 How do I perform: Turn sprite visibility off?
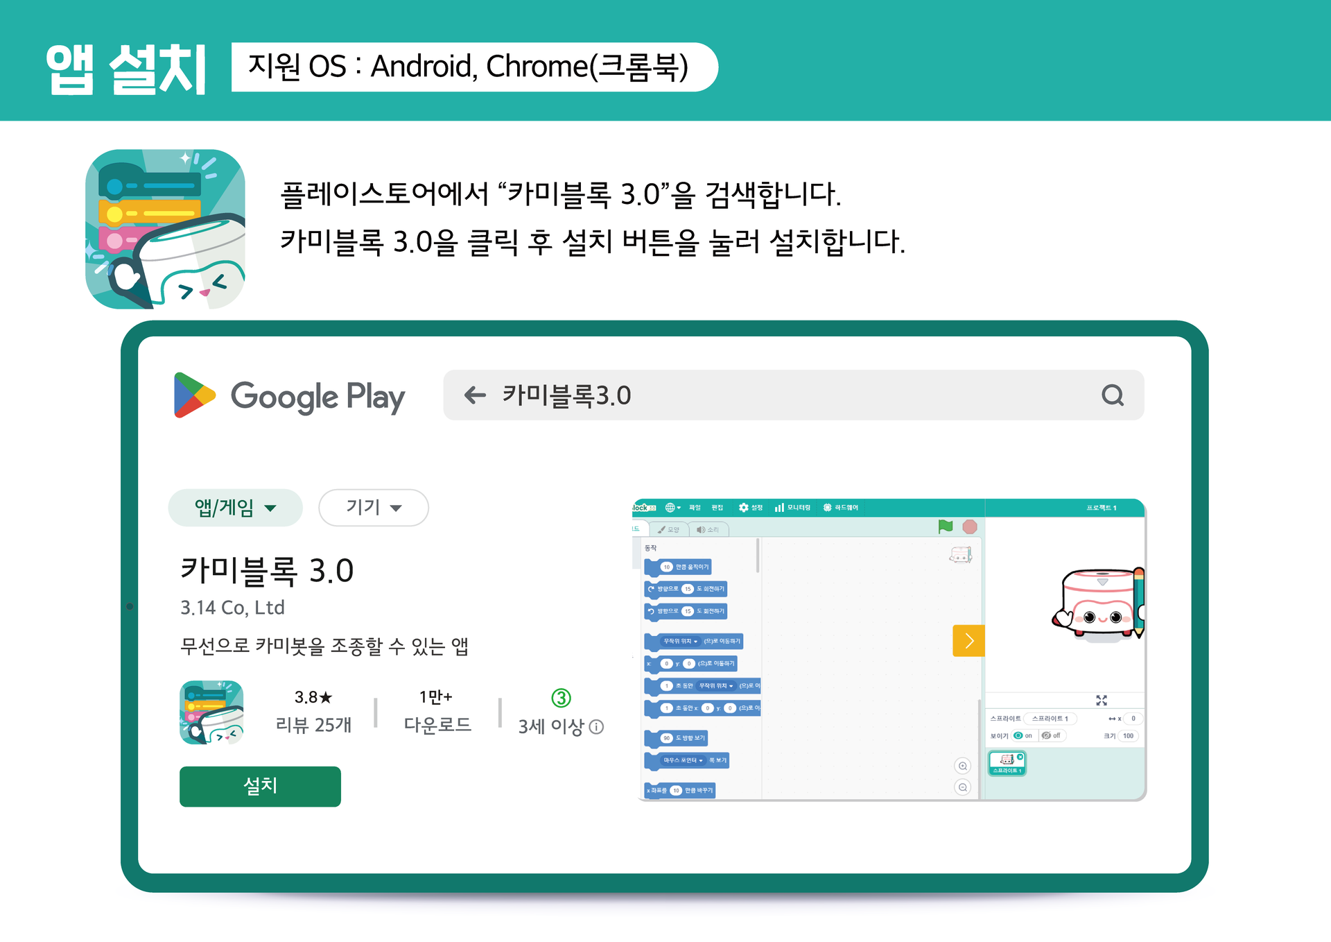1051,735
